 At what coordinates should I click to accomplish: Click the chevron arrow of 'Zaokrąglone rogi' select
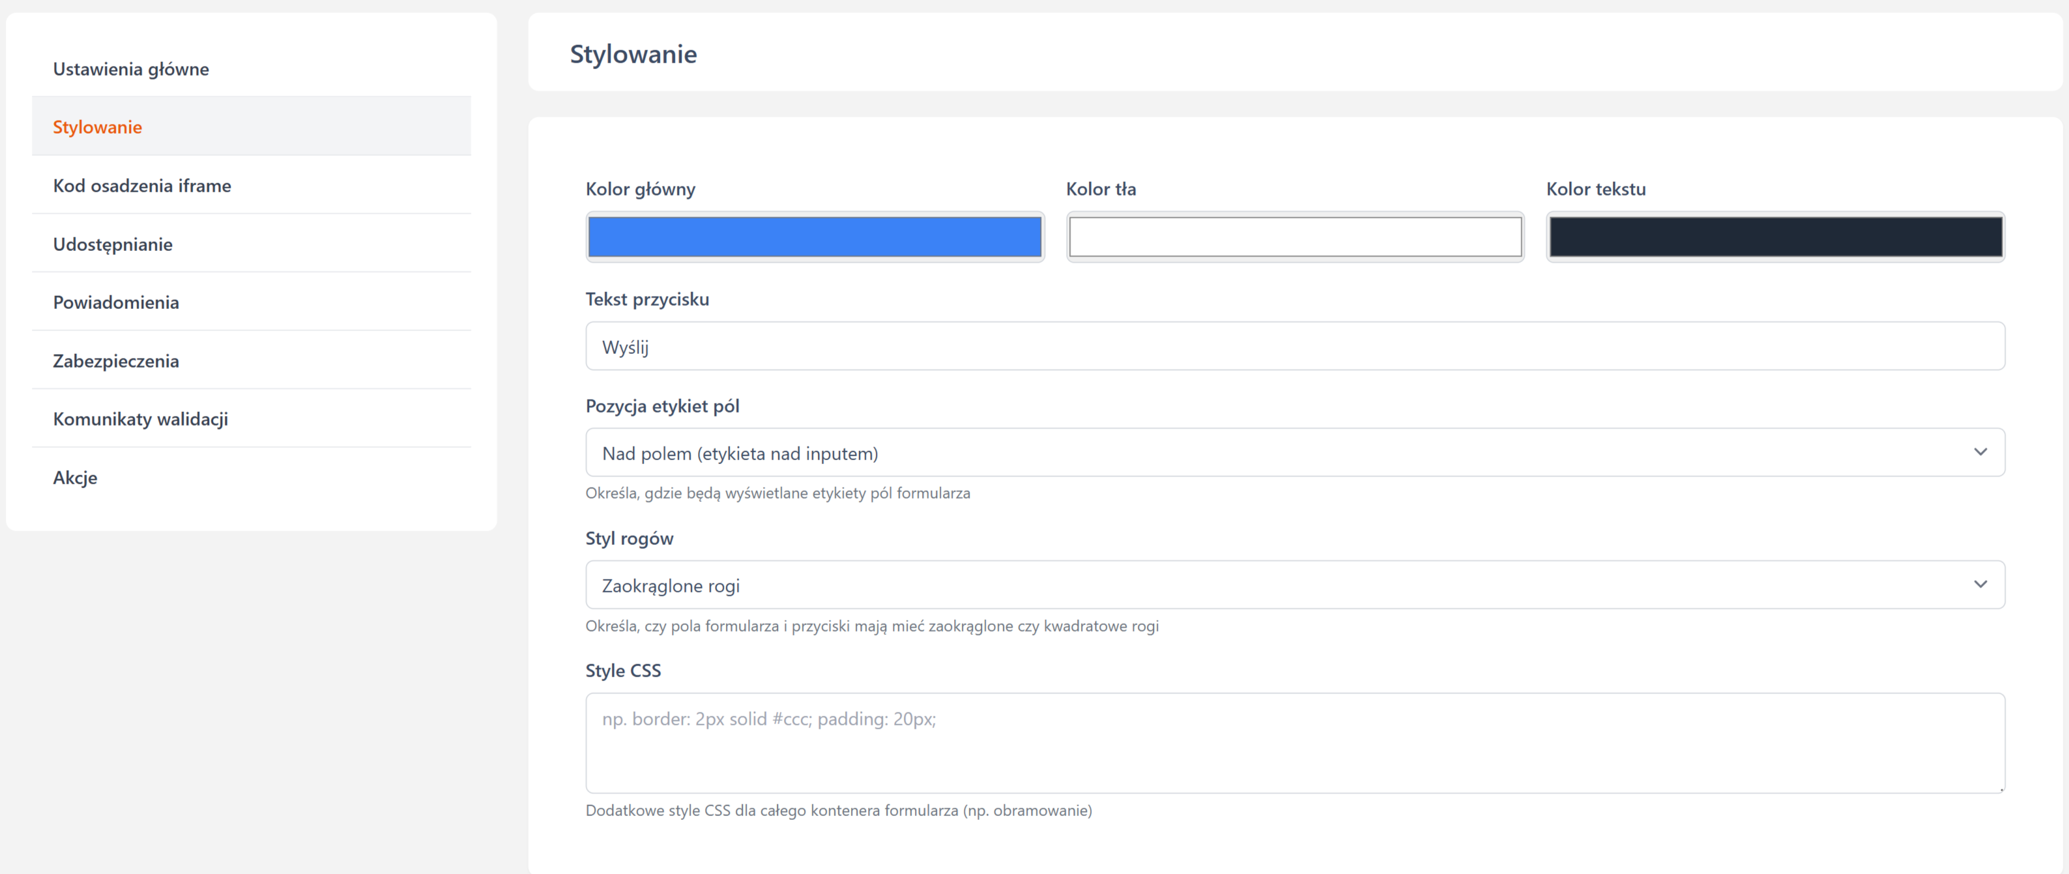point(1980,584)
